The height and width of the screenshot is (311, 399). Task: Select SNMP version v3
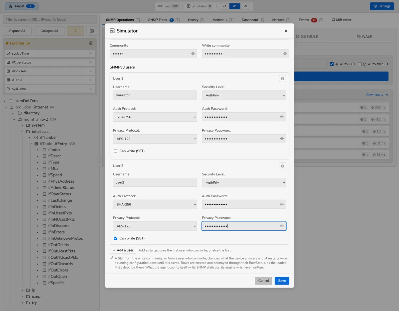(x=245, y=6)
